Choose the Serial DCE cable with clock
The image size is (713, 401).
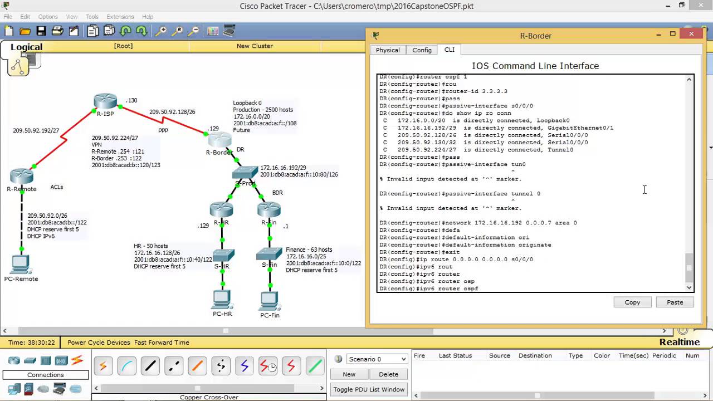click(x=268, y=366)
